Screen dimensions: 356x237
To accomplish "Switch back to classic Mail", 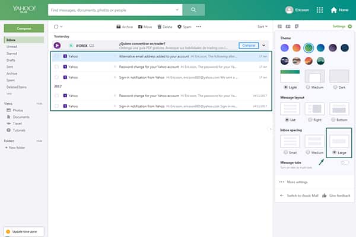I will point(299,196).
